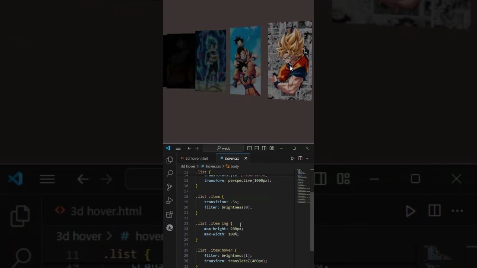Minimize the VS Code window
The height and width of the screenshot is (268, 477).
(x=281, y=148)
